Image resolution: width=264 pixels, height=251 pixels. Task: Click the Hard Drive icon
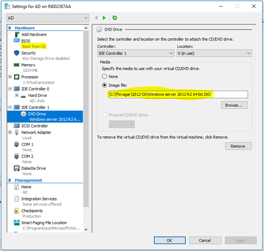point(23,96)
